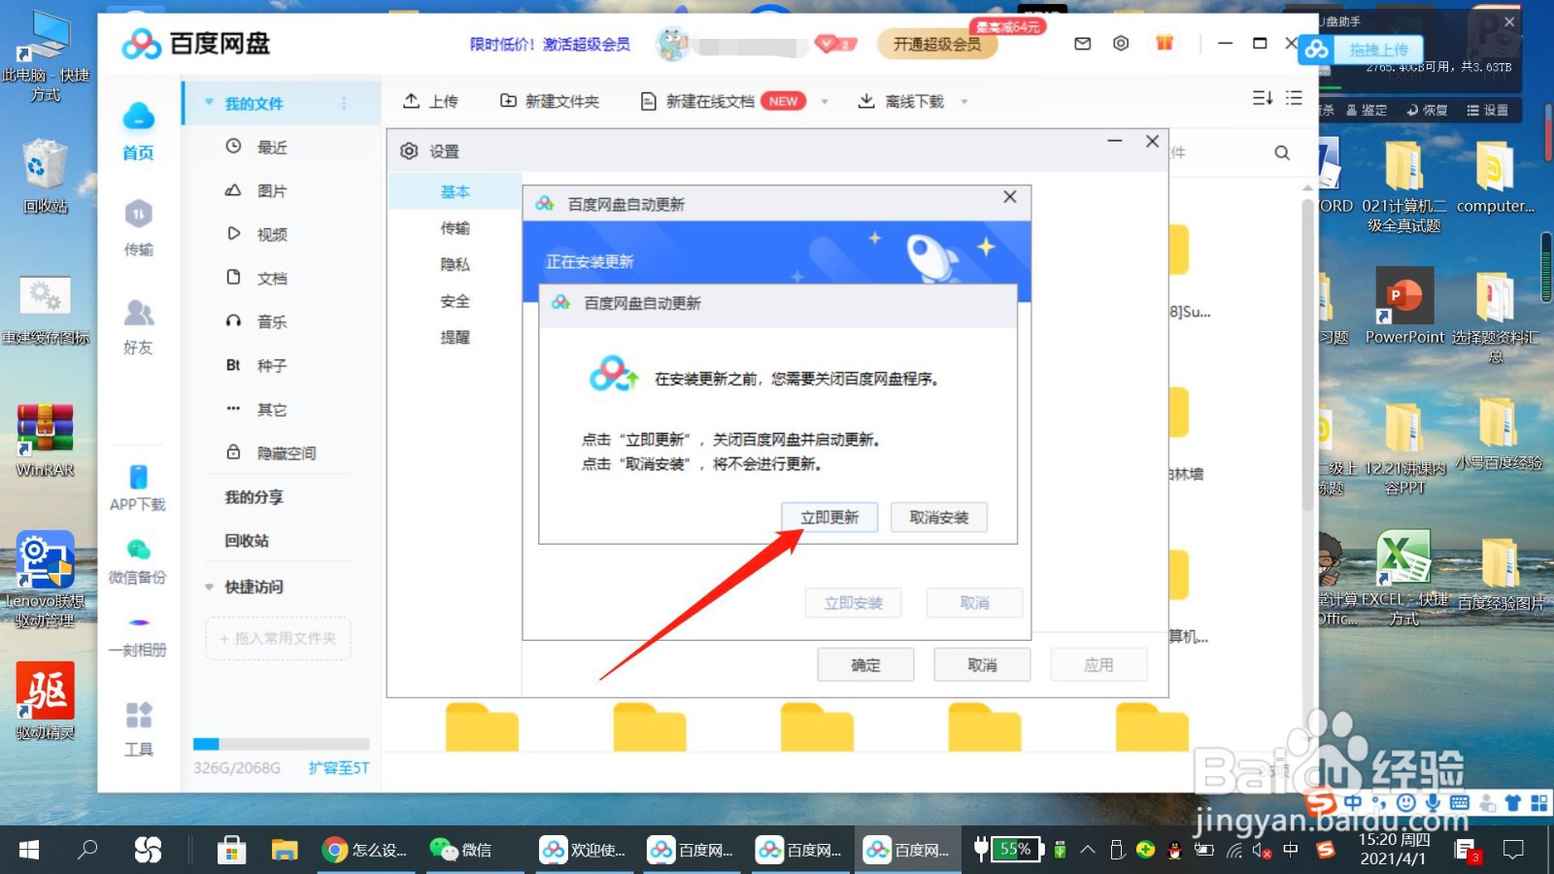Expand dropdown arrow after 离线下载
Viewport: 1554px width, 874px height.
pos(964,101)
